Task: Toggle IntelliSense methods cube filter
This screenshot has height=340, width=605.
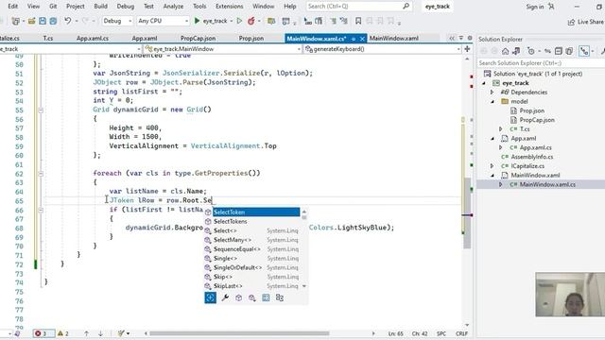Action: tap(238, 297)
